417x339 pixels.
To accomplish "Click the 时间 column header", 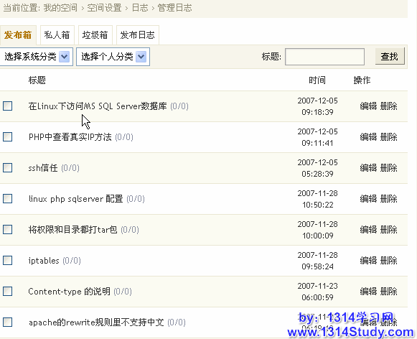I will point(317,80).
